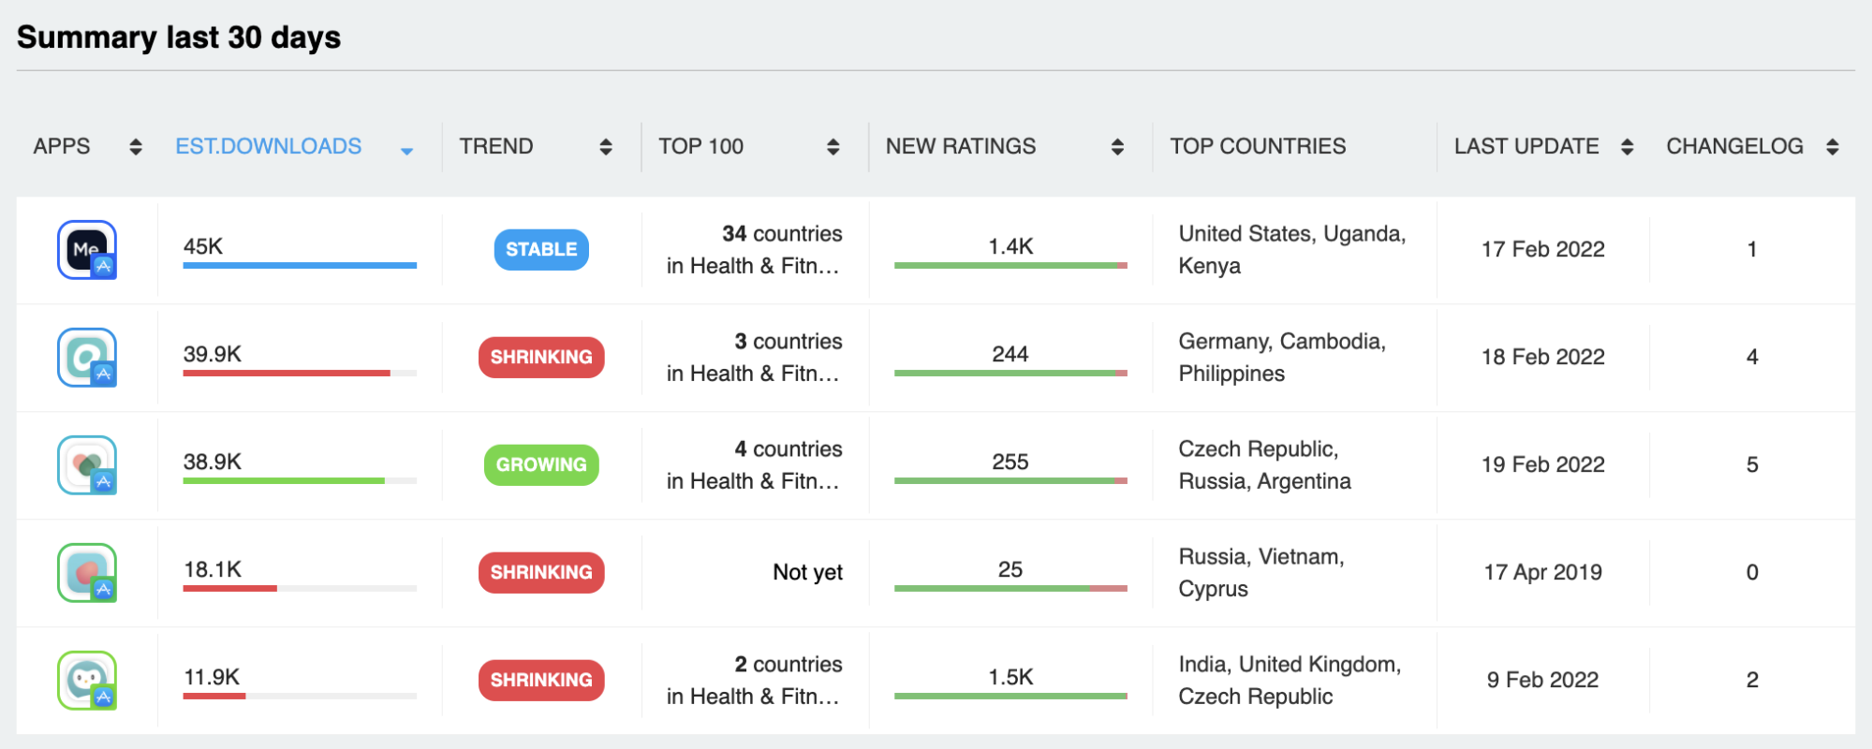Sort by NEW RATINGS column arrows

pos(1117,147)
